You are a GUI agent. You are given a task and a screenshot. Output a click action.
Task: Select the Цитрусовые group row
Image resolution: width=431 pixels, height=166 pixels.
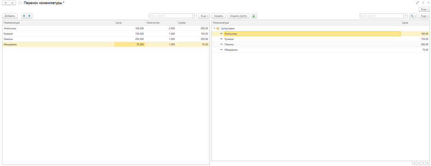(x=321, y=28)
